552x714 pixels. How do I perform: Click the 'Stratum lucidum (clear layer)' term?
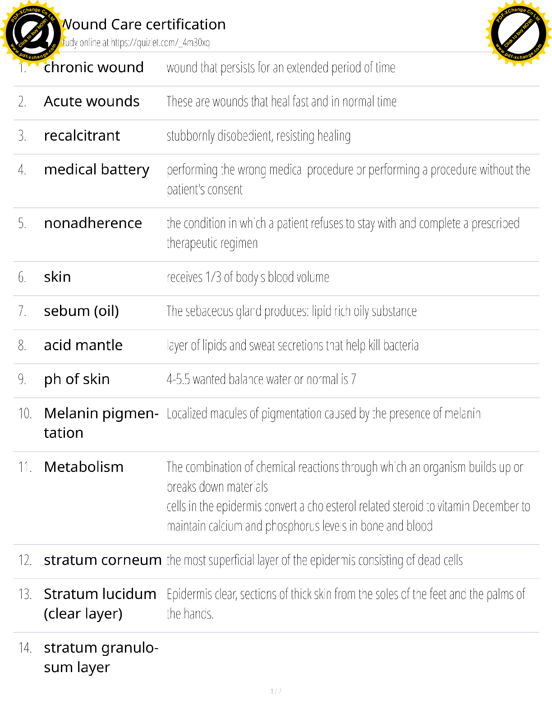tap(100, 604)
